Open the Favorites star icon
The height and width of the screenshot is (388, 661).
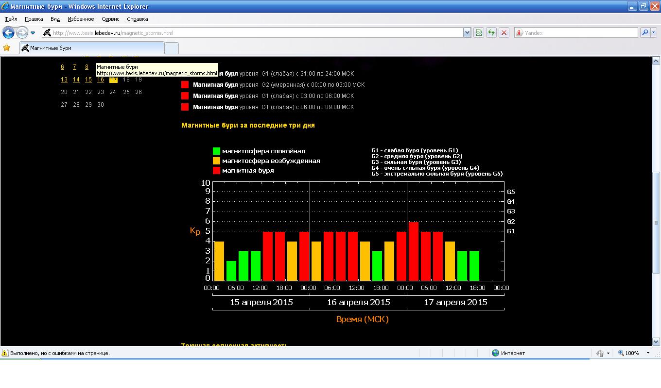coord(6,48)
